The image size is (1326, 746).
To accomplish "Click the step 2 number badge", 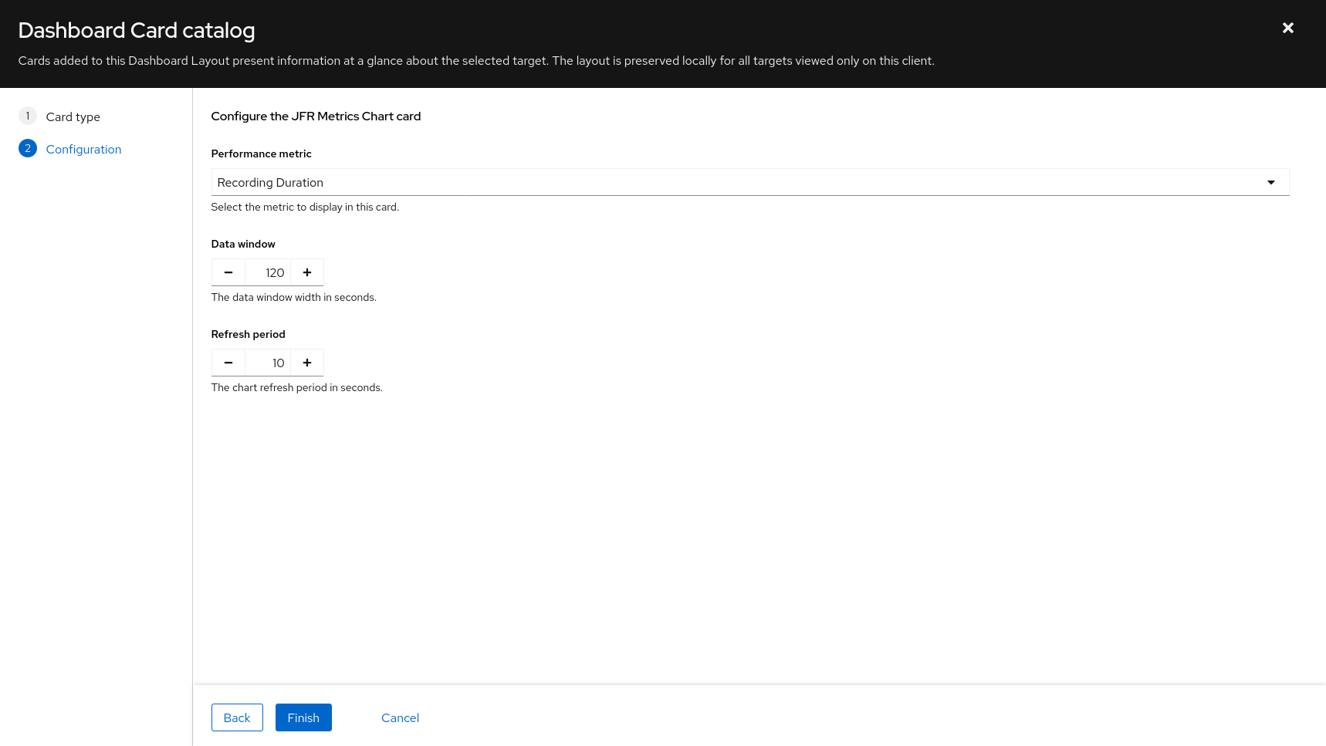I will click(x=28, y=149).
